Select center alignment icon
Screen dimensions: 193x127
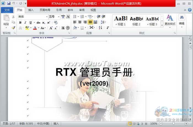(80, 22)
